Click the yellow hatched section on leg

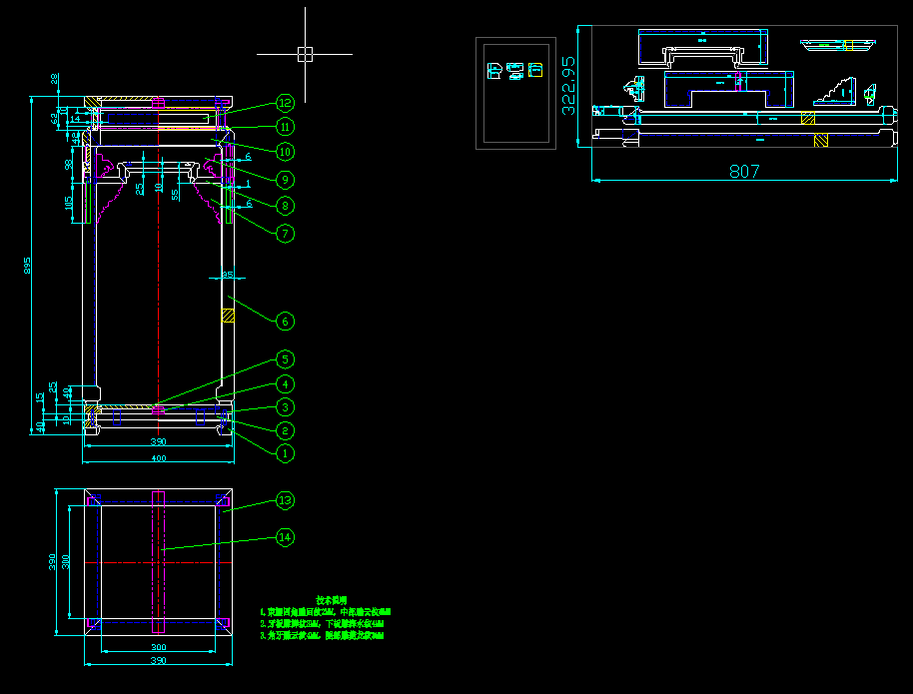pyautogui.click(x=228, y=316)
